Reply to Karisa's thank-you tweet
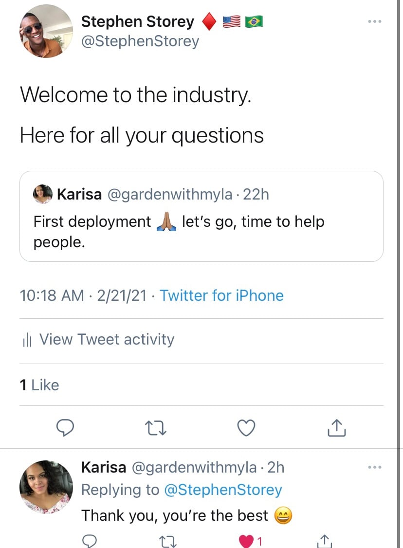The image size is (403, 548). tap(89, 541)
